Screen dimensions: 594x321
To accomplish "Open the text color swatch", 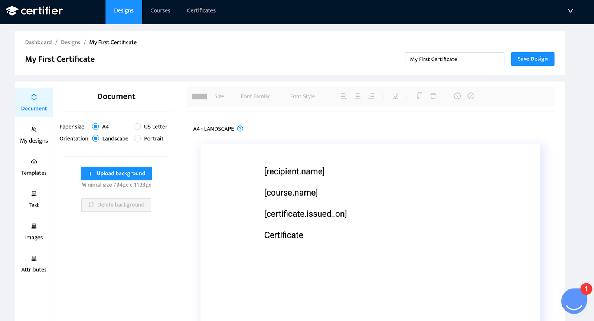I will pos(199,96).
